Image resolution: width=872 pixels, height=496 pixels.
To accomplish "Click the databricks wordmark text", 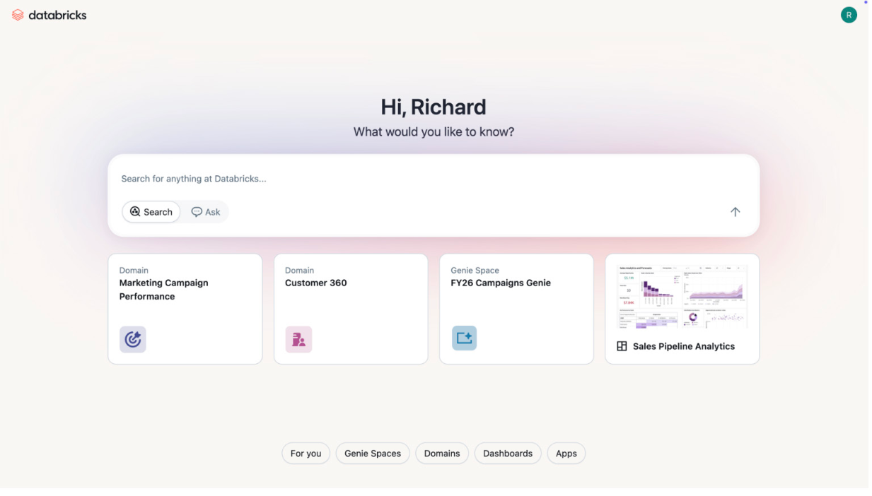I will pos(57,15).
